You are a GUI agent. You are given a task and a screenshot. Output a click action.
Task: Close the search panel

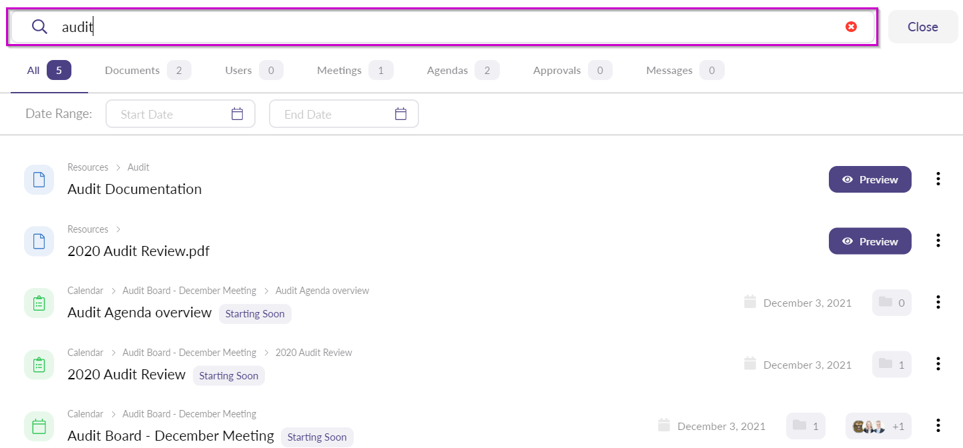click(922, 27)
